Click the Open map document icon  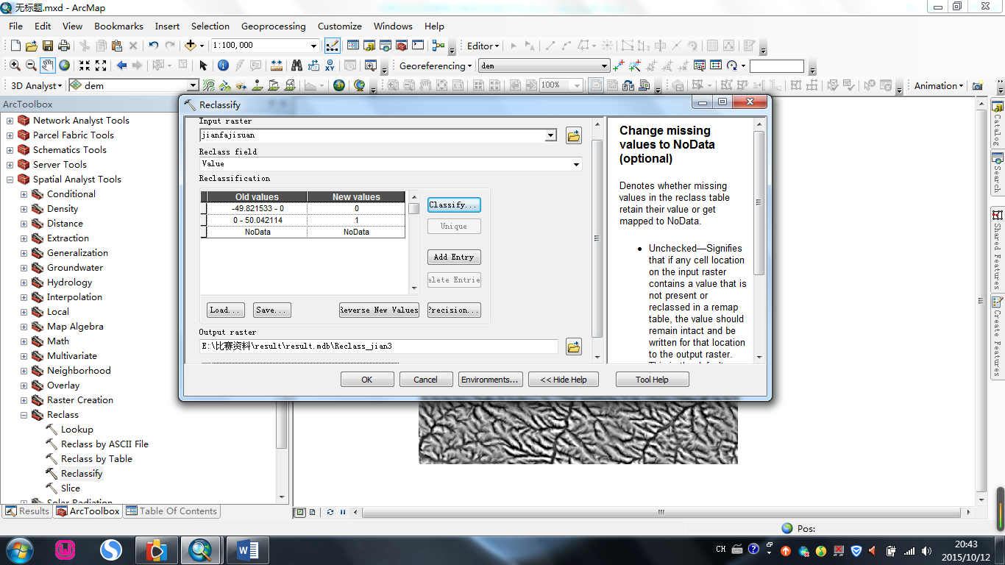coord(31,46)
